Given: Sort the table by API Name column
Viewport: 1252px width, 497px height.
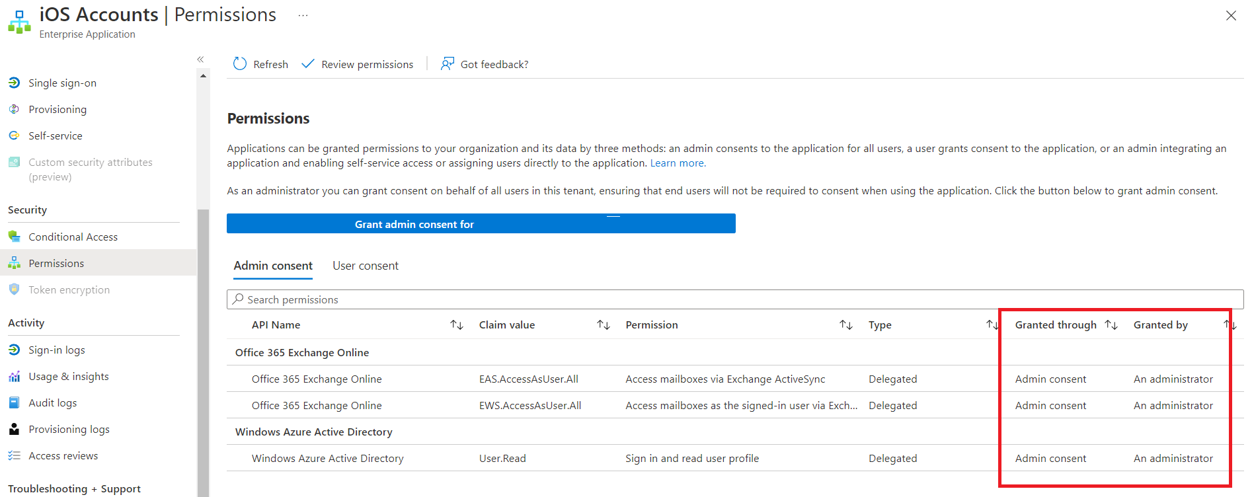Looking at the screenshot, I should pyautogui.click(x=456, y=325).
